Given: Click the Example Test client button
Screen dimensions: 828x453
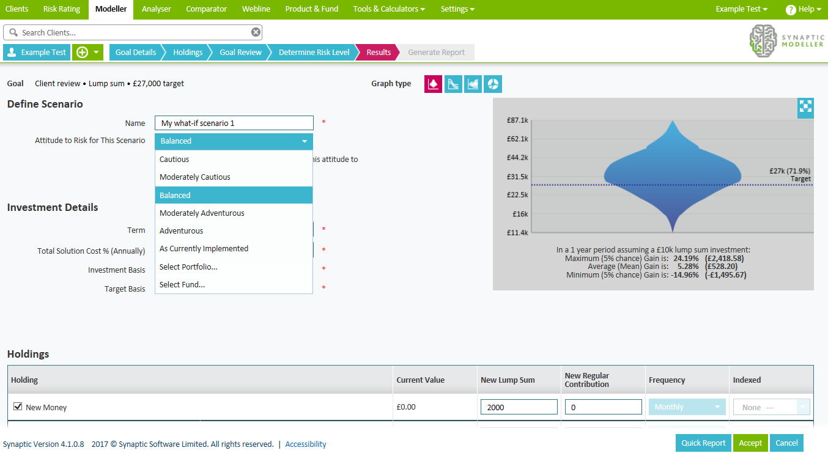Looking at the screenshot, I should pos(37,53).
